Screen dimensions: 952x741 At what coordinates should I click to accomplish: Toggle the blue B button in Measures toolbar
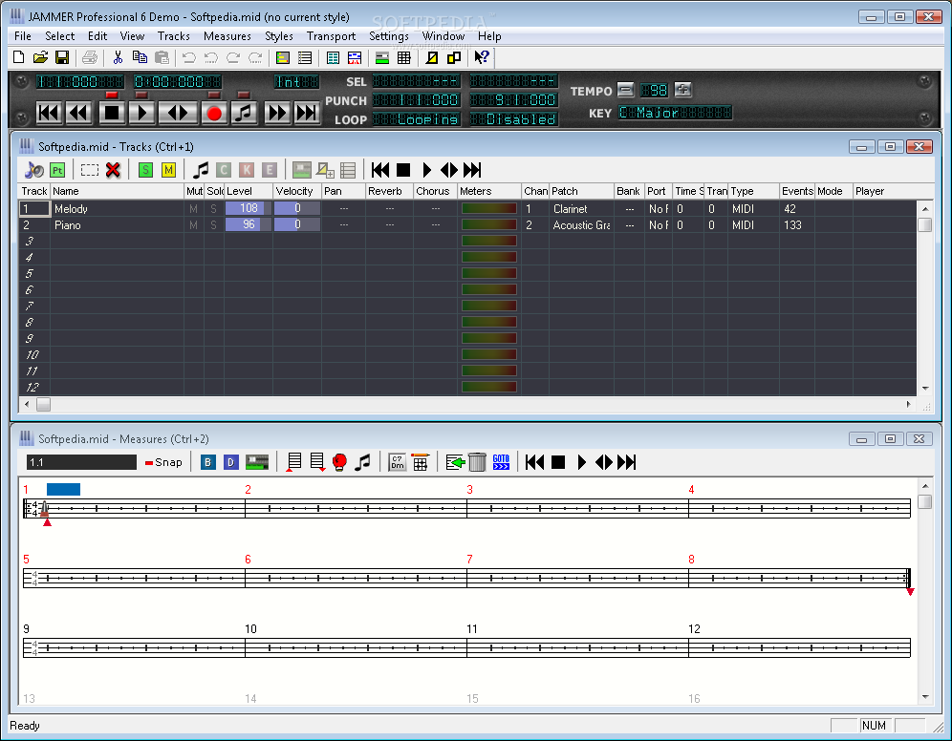coord(207,462)
